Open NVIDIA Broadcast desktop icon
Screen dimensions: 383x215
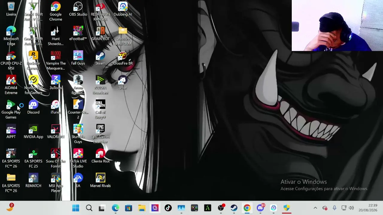pyautogui.click(x=100, y=85)
